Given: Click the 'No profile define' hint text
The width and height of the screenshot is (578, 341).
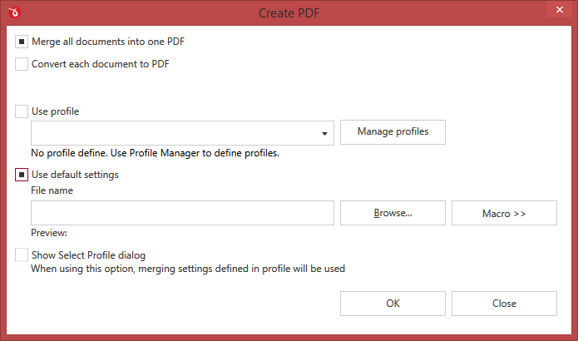Looking at the screenshot, I should (x=155, y=153).
